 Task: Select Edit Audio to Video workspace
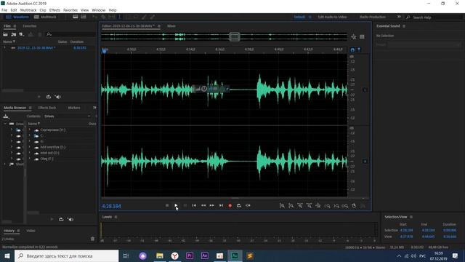(x=332, y=17)
